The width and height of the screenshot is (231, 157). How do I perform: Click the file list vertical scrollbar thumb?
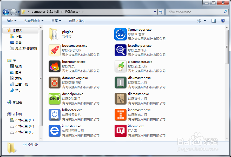tap(227, 47)
